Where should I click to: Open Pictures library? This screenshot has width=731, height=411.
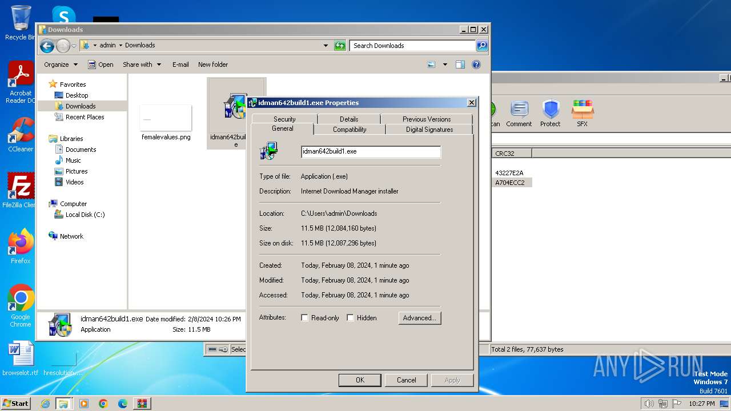coord(77,171)
